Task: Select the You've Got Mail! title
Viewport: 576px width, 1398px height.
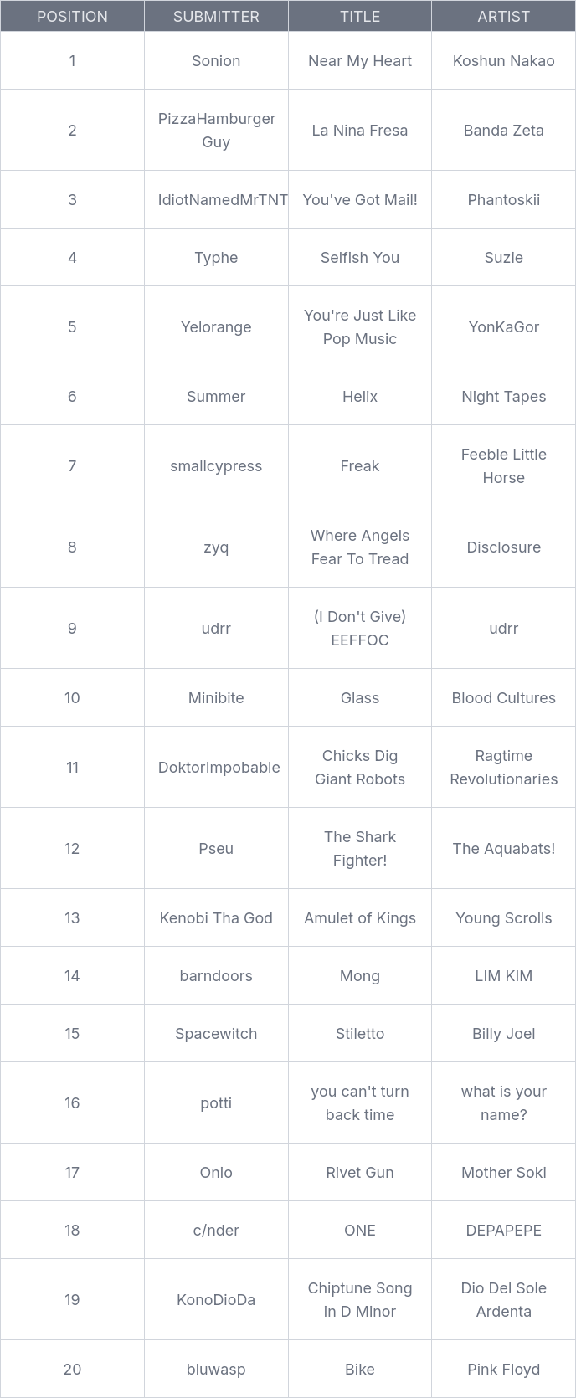Action: point(360,199)
